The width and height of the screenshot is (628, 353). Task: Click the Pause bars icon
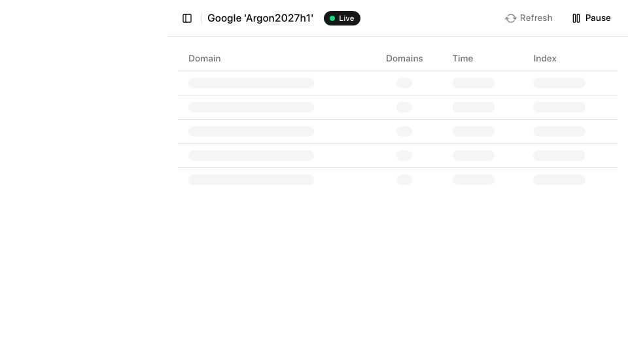pos(576,18)
